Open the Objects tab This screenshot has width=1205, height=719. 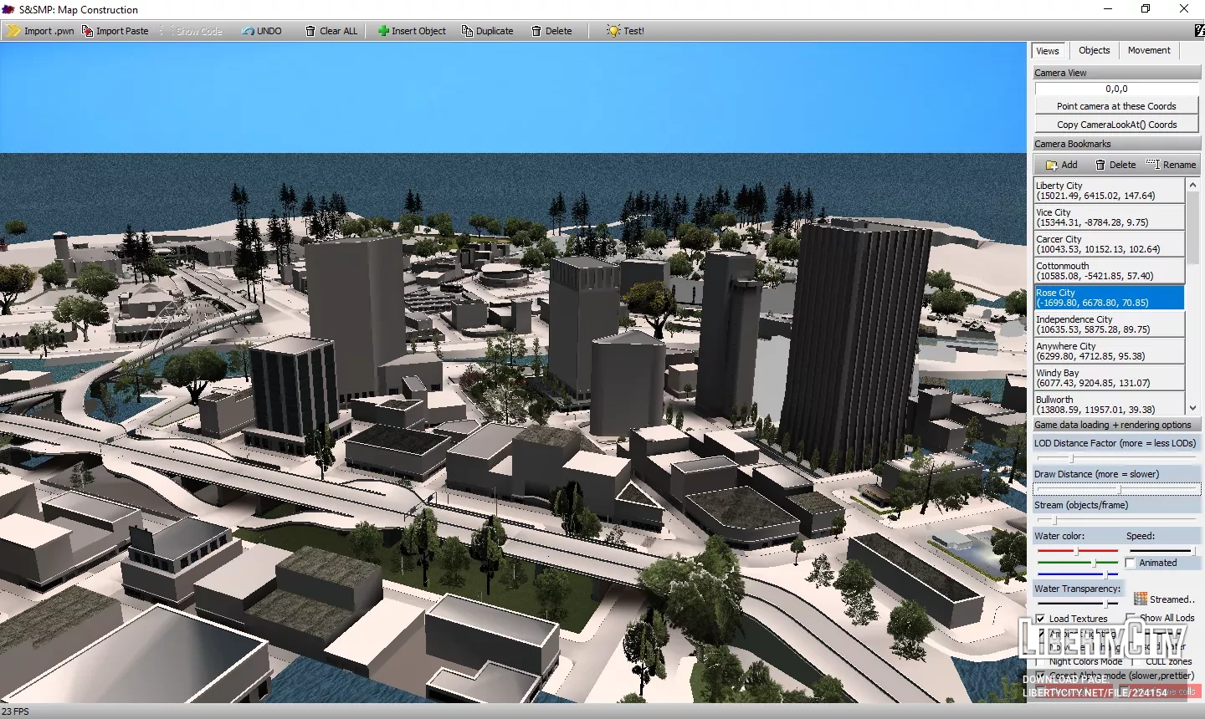click(x=1094, y=50)
